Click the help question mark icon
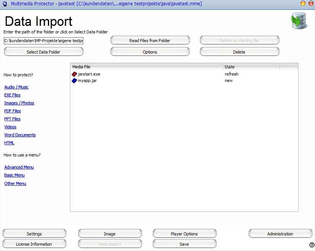 (x=312, y=245)
